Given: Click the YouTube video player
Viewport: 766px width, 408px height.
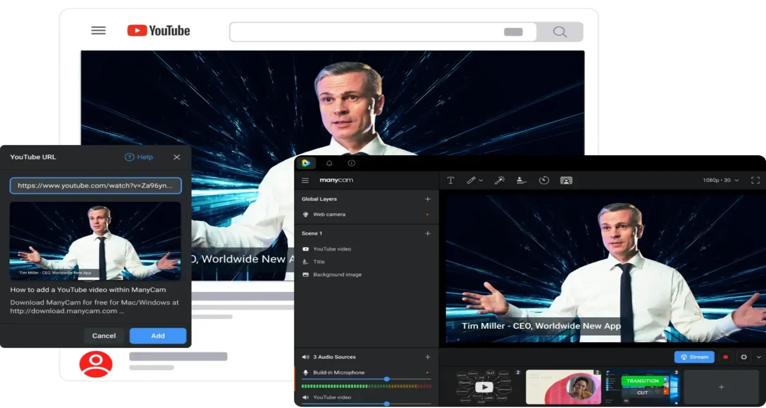Looking at the screenshot, I should tap(333, 103).
